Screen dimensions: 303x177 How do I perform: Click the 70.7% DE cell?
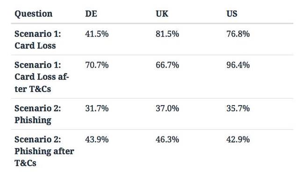pos(97,65)
